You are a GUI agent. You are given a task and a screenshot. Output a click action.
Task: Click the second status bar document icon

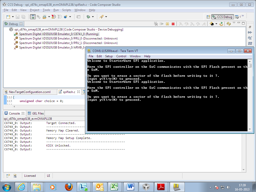click(x=15, y=176)
